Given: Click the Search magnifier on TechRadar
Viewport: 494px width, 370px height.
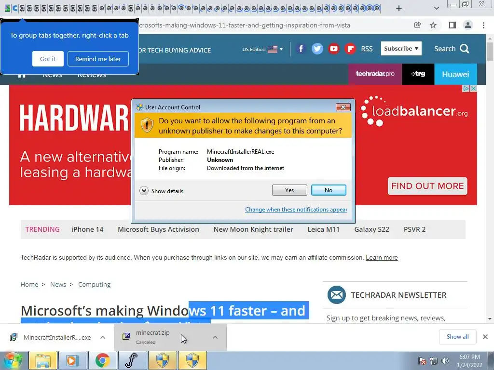Looking at the screenshot, I should pos(465,49).
